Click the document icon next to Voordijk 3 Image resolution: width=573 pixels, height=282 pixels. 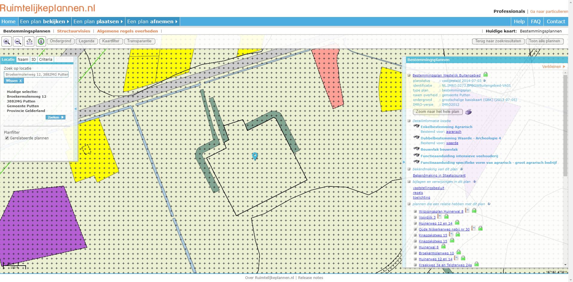click(x=440, y=216)
